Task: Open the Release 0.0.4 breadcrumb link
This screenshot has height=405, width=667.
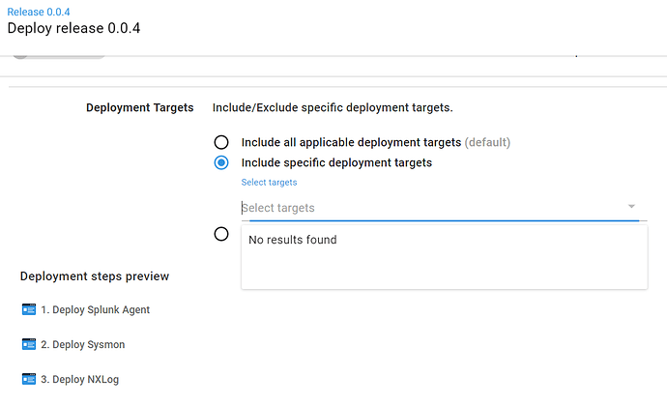Action: (x=39, y=12)
